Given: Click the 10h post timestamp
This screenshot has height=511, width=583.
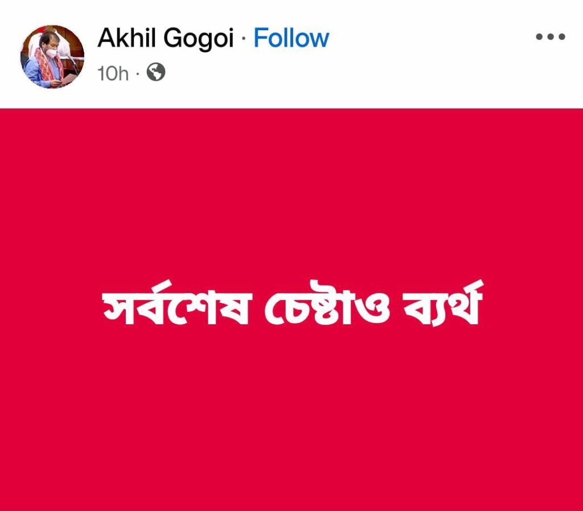Looking at the screenshot, I should point(113,73).
